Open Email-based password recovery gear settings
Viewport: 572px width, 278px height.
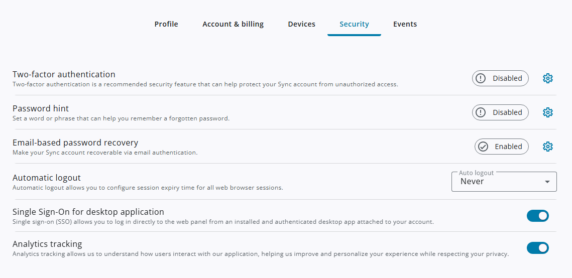tap(547, 147)
